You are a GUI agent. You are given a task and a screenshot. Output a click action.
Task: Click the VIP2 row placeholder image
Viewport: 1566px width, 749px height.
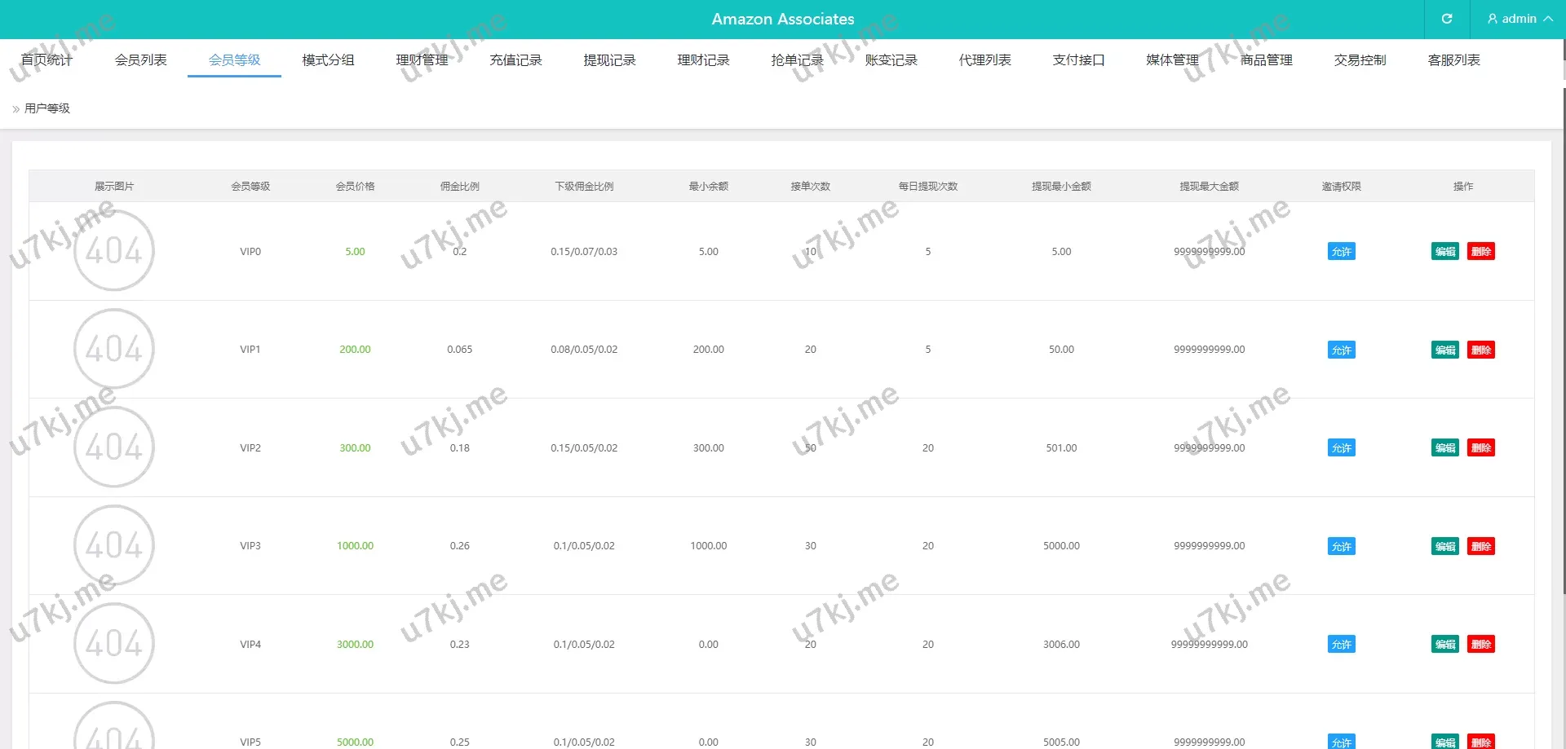coord(114,447)
